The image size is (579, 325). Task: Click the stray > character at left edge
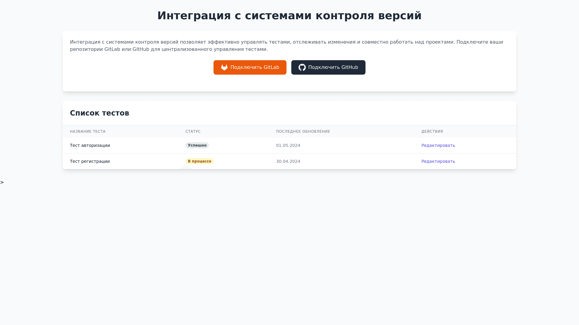2,182
